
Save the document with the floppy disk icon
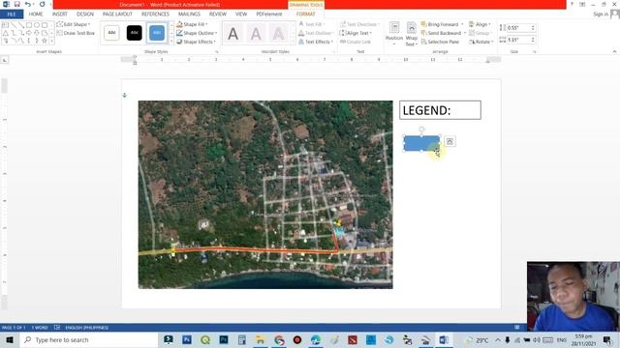tap(16, 4)
